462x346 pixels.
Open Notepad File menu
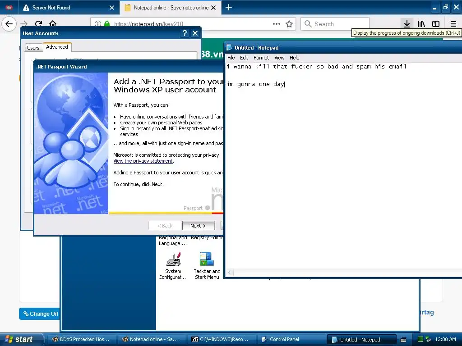coord(231,58)
